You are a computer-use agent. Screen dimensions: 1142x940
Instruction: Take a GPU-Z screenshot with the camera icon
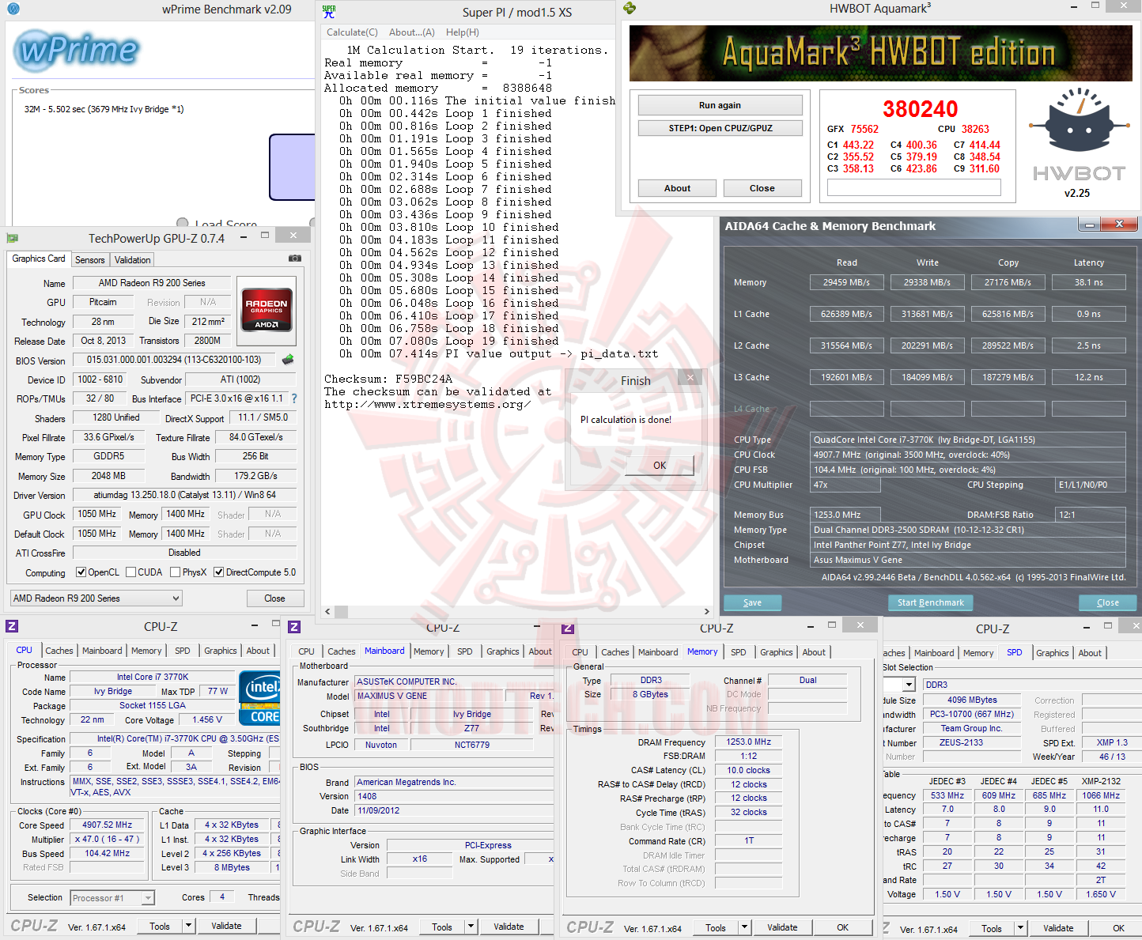coord(295,259)
